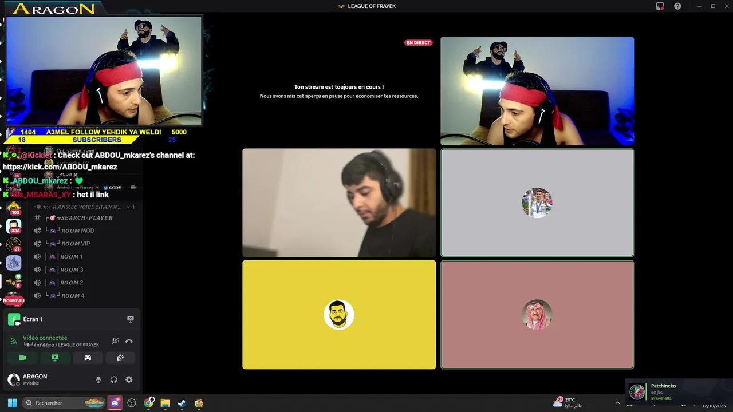Open Chrome from the taskbar

coord(149,403)
